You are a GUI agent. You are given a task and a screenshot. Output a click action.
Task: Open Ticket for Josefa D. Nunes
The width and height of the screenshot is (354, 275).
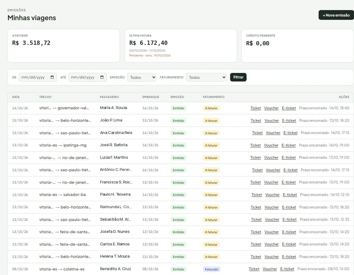click(x=256, y=232)
